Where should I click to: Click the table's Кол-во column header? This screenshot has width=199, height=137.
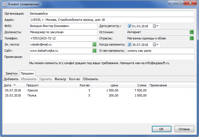[x=83, y=85]
